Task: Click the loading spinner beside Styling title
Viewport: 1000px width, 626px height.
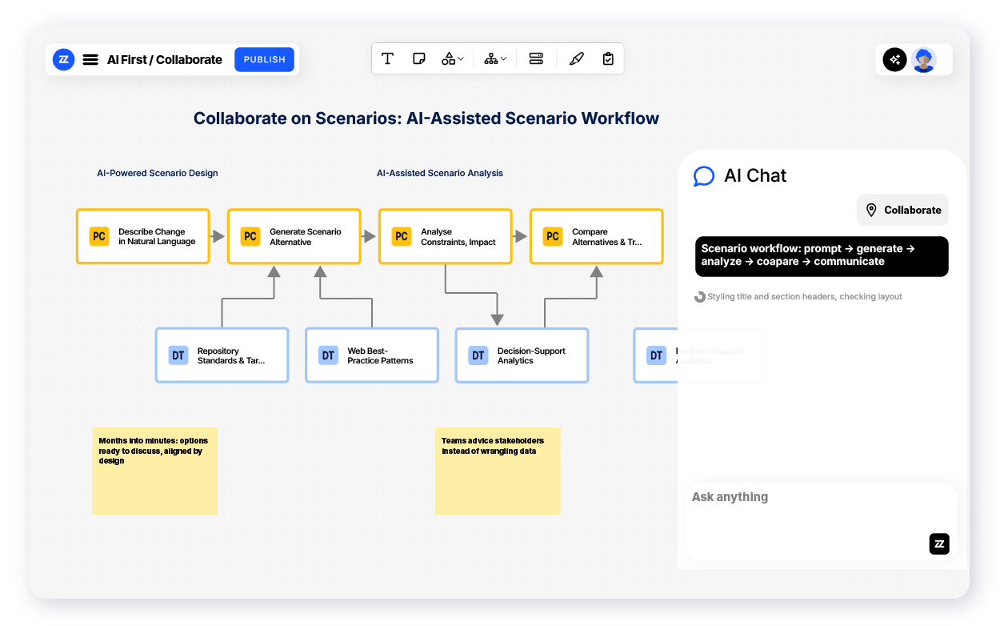Action: coord(699,297)
